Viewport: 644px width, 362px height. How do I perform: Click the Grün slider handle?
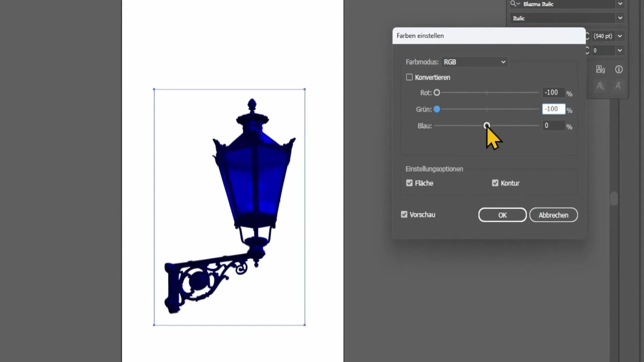tap(437, 109)
